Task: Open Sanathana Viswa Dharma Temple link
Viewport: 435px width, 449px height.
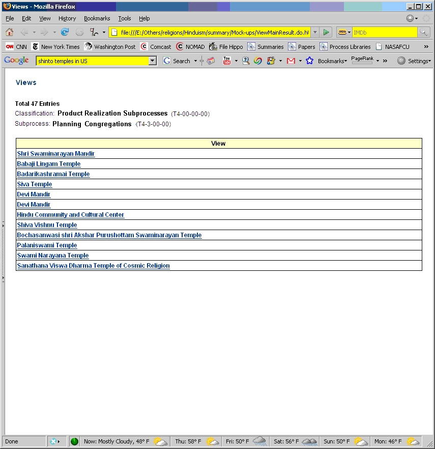Action: point(93,266)
